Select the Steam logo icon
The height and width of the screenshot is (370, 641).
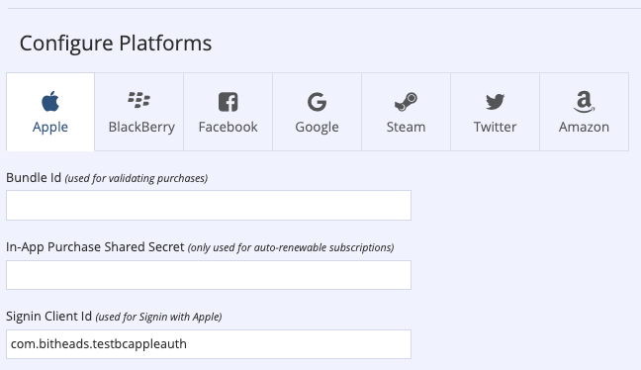(x=406, y=102)
